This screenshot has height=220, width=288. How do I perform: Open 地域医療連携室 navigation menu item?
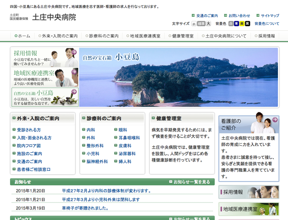click(x=144, y=36)
